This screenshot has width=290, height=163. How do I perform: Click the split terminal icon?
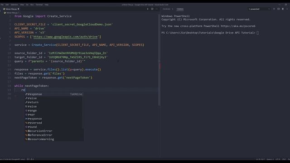278,9
